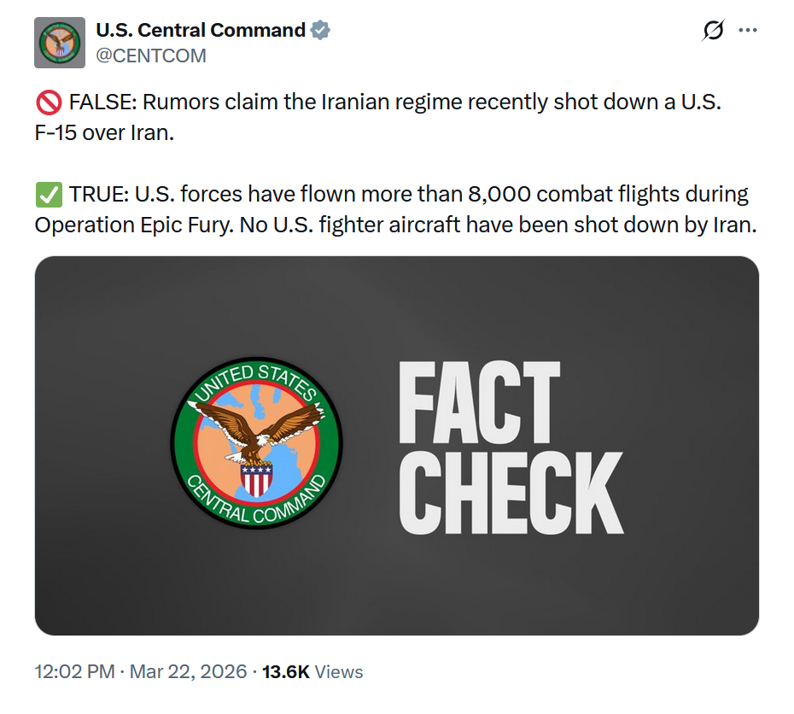794x714 pixels.
Task: Click the red prohibited sign emoji
Action: pos(49,102)
